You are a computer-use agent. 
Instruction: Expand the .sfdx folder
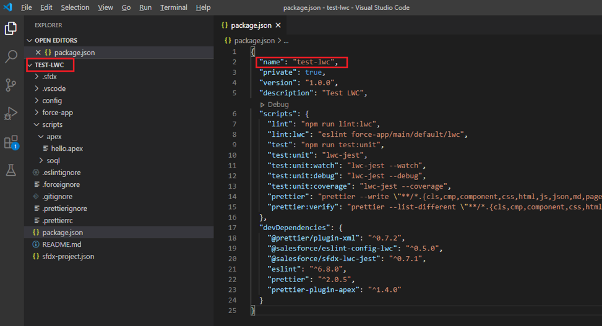pyautogui.click(x=49, y=77)
